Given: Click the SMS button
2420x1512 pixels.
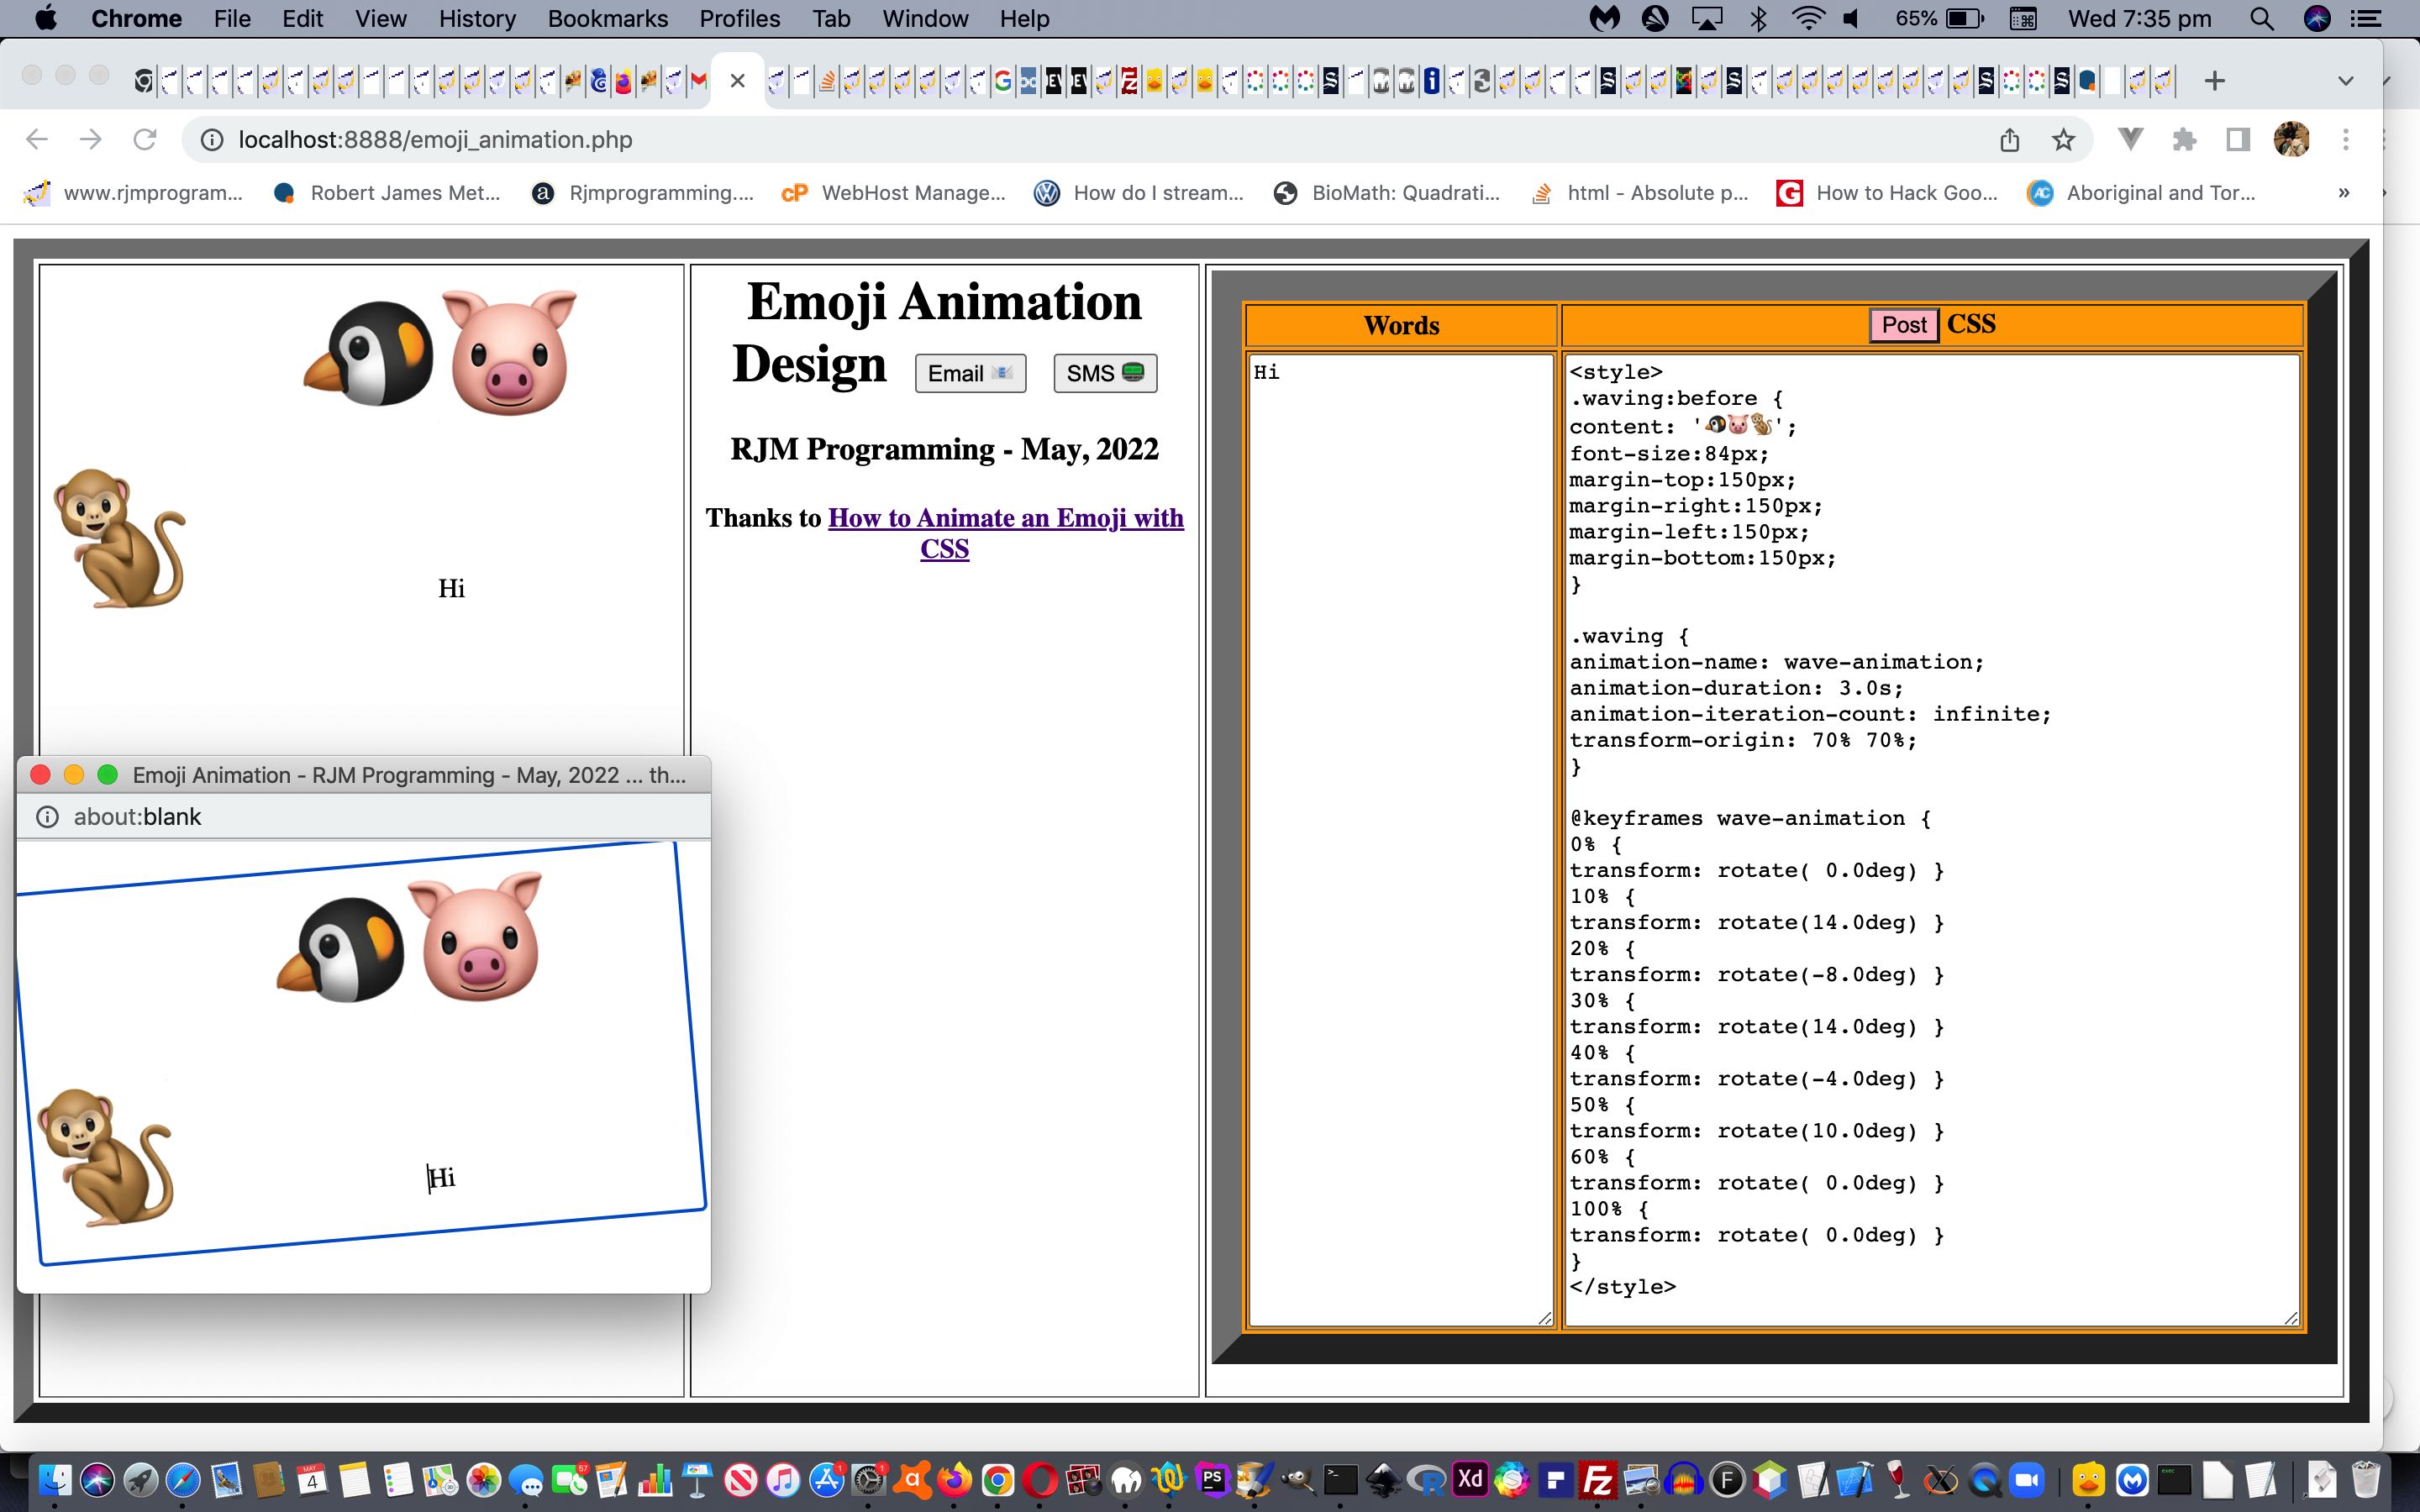Looking at the screenshot, I should (1105, 373).
